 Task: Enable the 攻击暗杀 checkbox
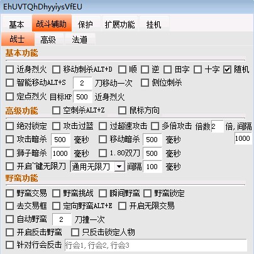[x=9, y=140]
